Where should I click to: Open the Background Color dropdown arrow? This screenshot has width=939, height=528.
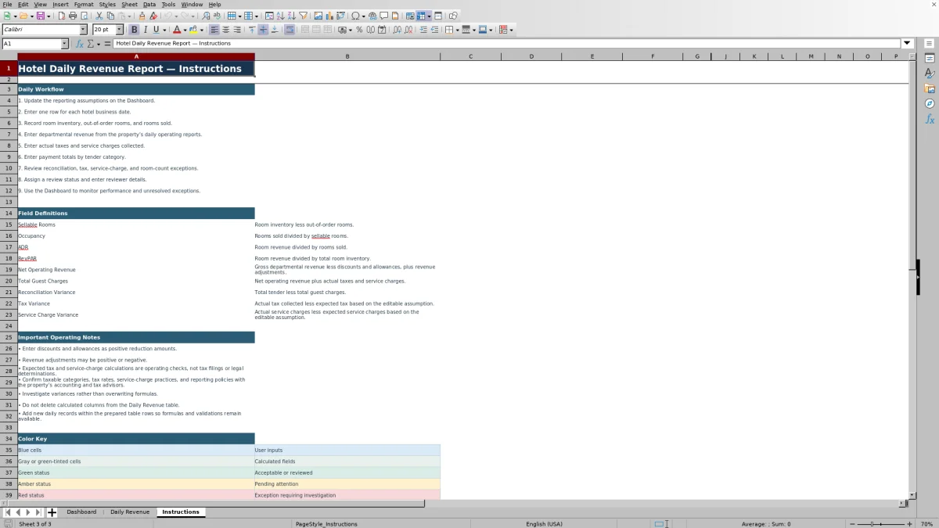click(x=201, y=30)
